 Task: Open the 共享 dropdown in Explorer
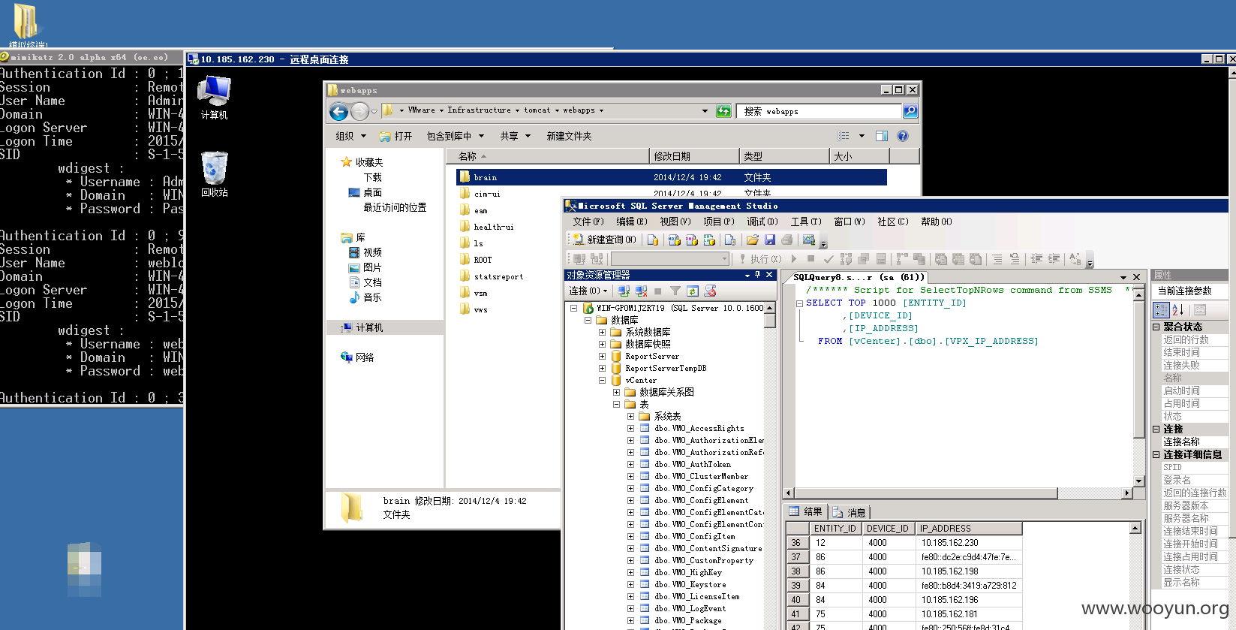tap(515, 136)
